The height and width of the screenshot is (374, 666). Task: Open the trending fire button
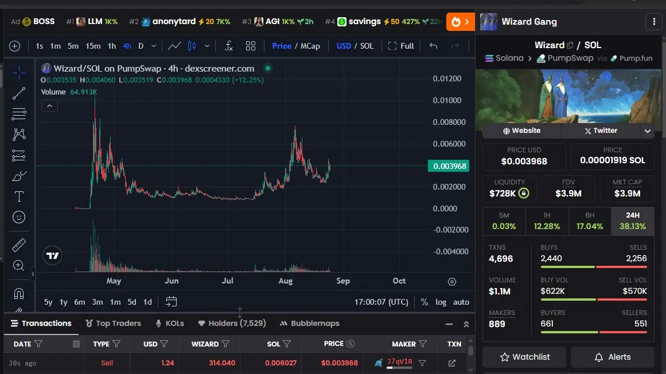(461, 22)
